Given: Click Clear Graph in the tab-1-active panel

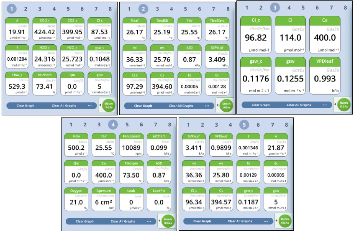Looking at the screenshot, I should coord(25,105).
